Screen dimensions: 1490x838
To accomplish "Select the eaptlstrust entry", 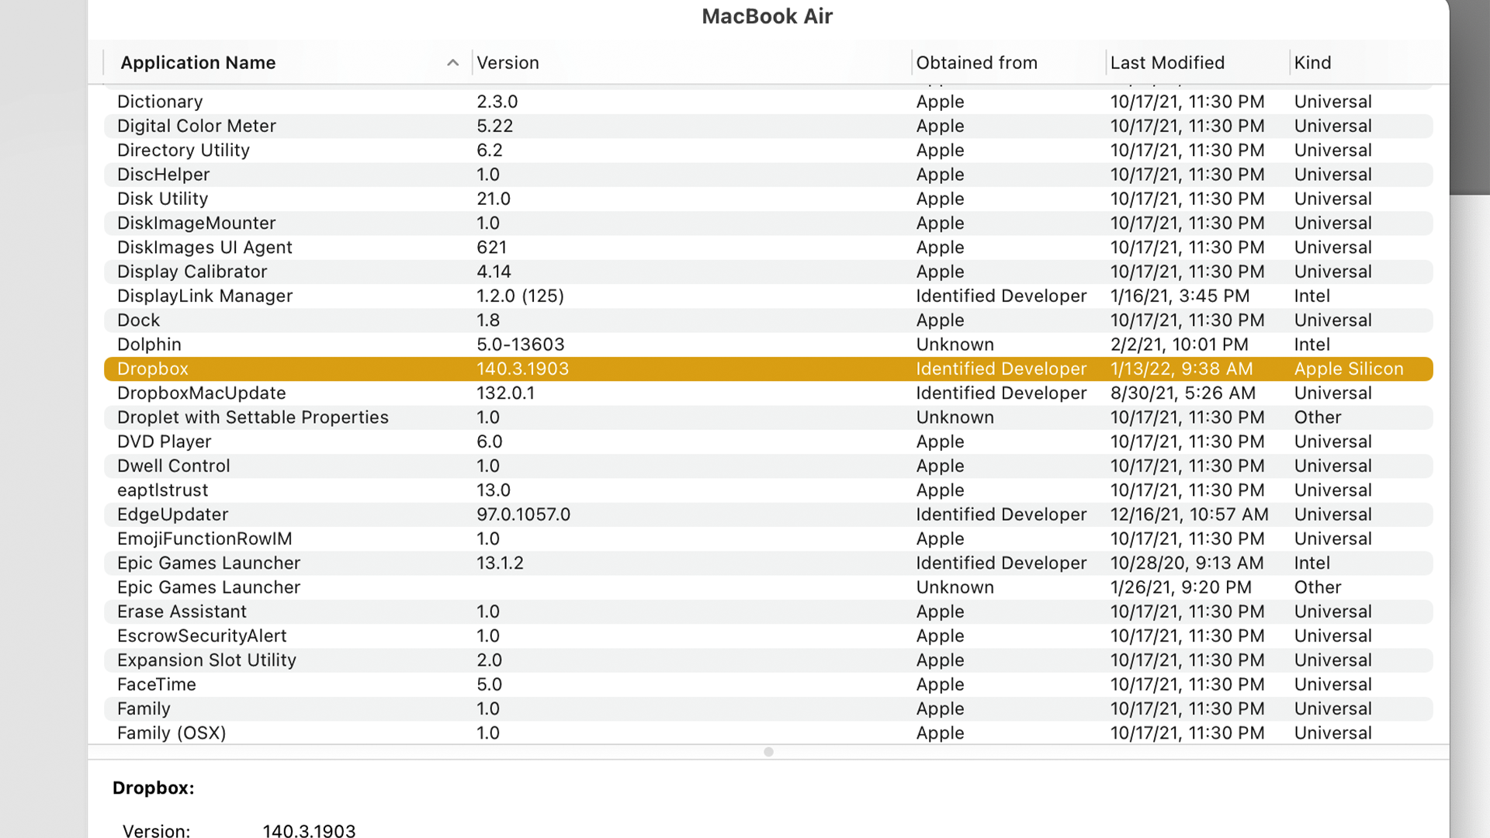I will tap(768, 490).
